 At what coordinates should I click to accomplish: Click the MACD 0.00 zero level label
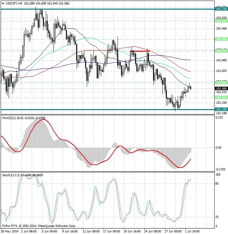click(x=219, y=148)
